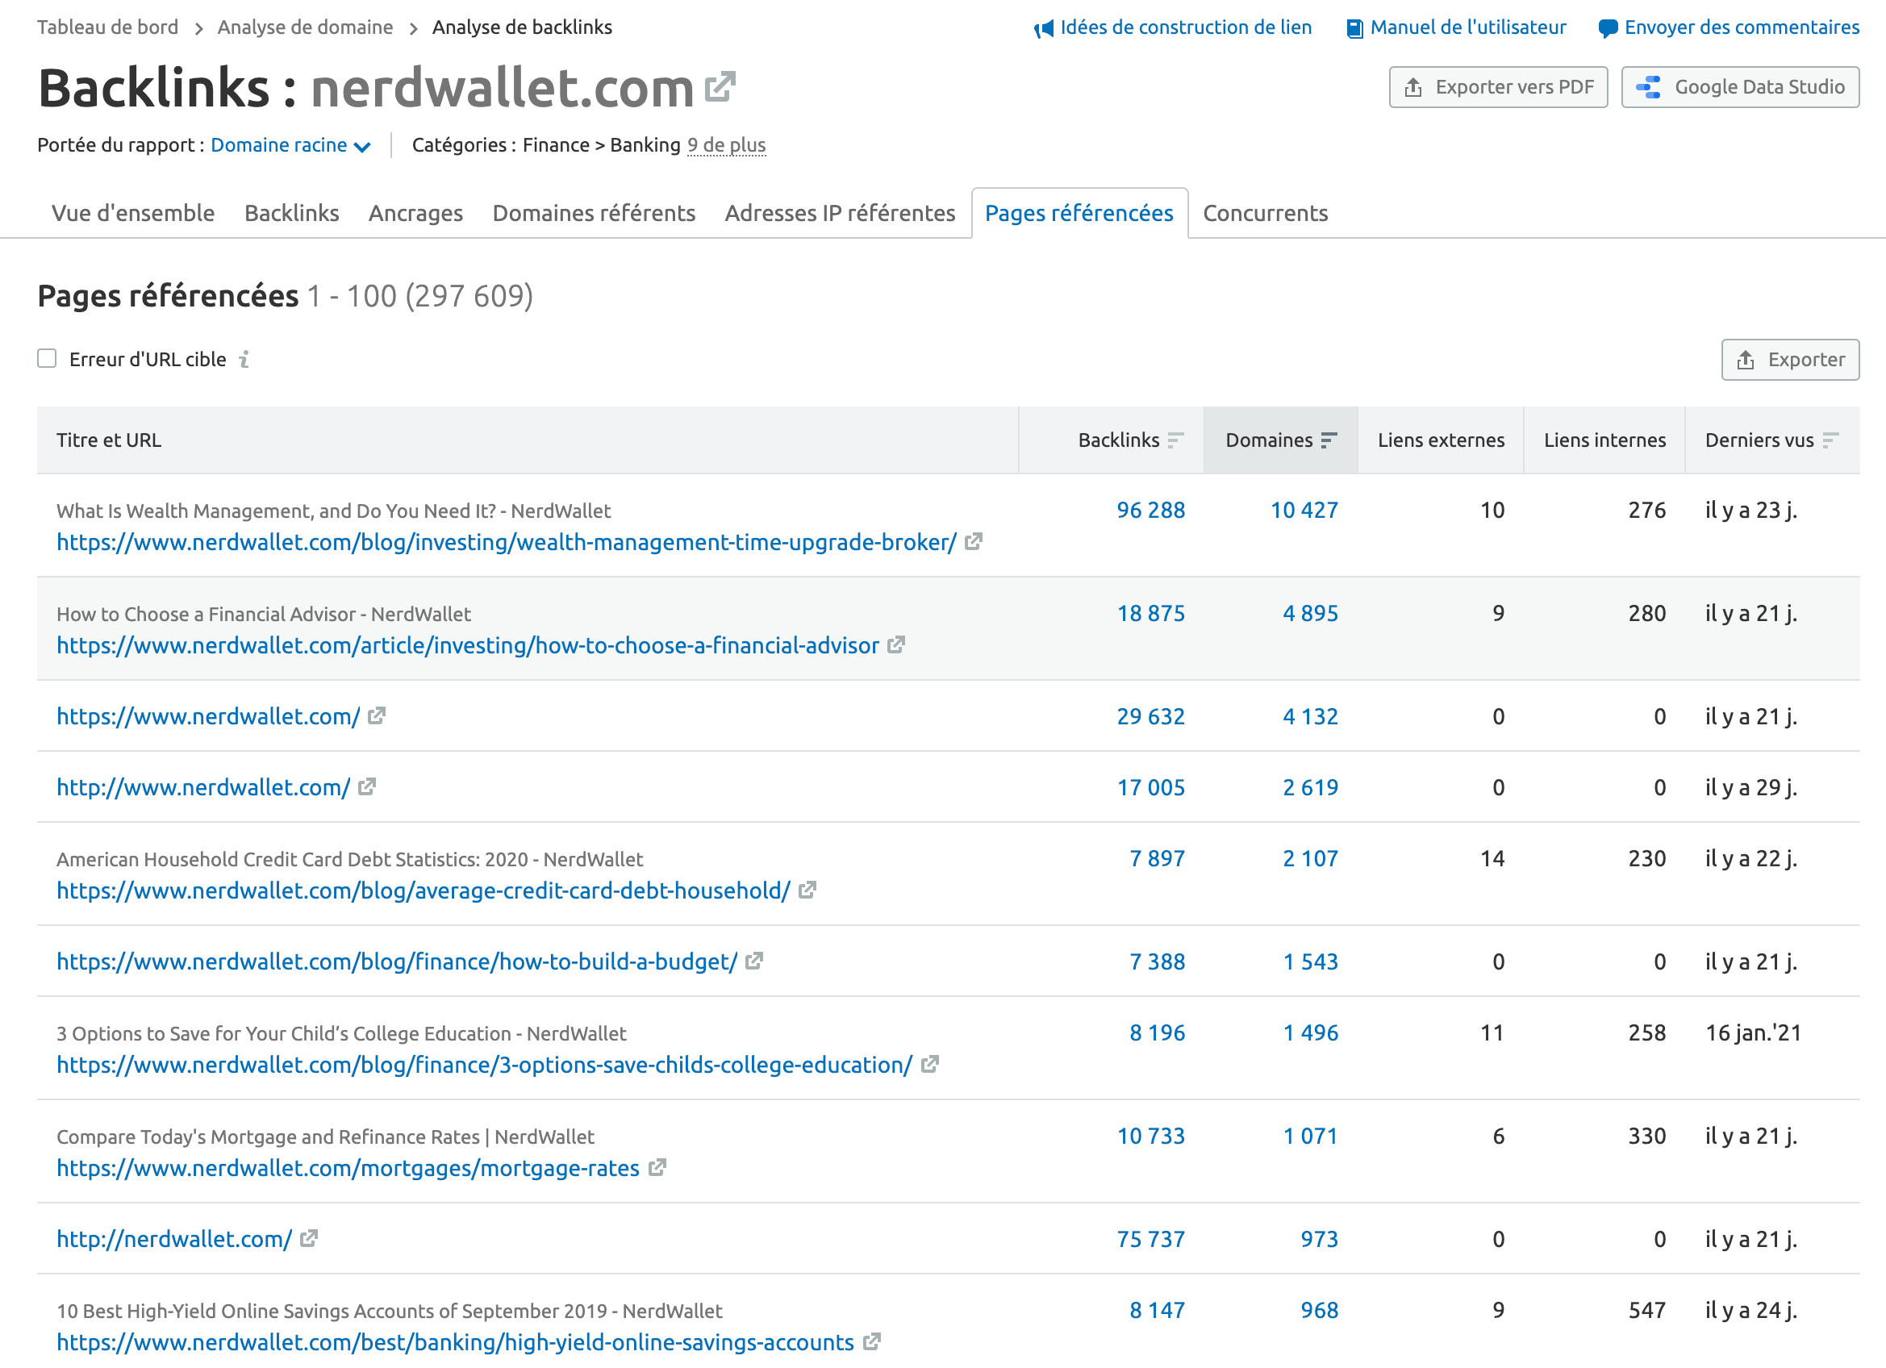Open high-yield-online-savings-accounts URL link
1886x1368 pixels.
coord(455,1342)
